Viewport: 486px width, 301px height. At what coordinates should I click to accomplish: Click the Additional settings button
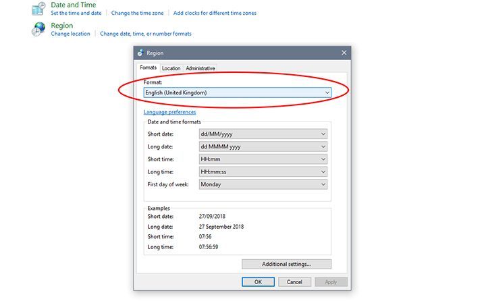coord(286,264)
